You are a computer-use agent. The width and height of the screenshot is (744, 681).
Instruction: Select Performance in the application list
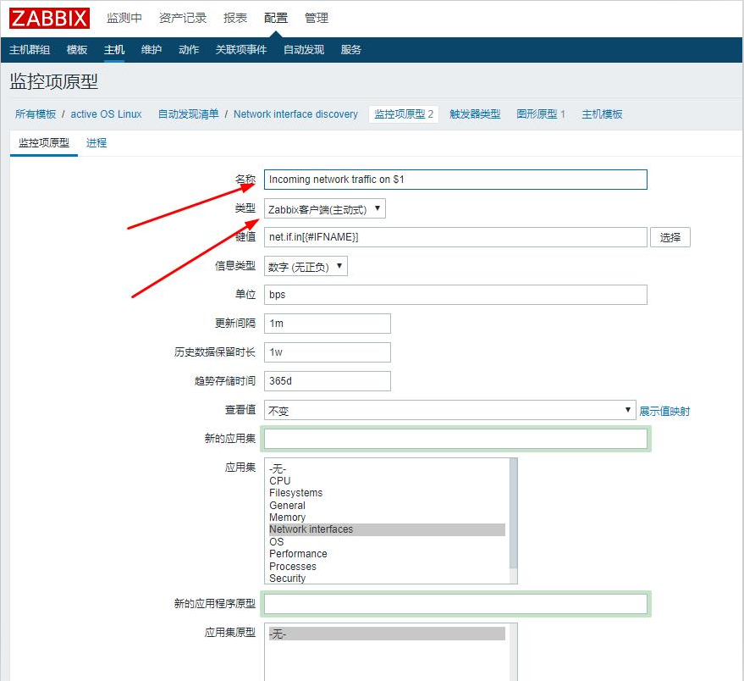[x=387, y=554]
